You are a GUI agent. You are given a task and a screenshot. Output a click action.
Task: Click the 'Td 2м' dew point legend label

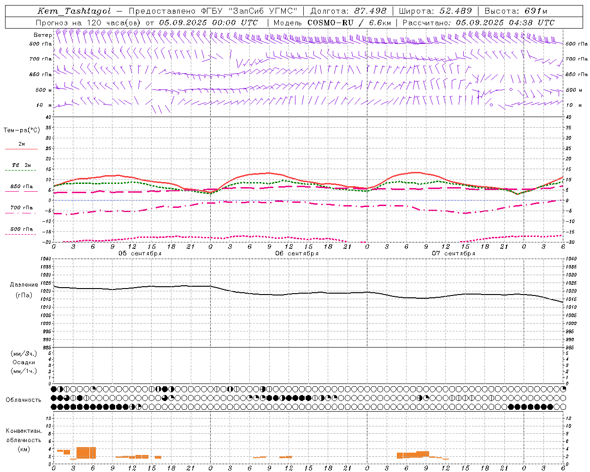tap(22, 165)
